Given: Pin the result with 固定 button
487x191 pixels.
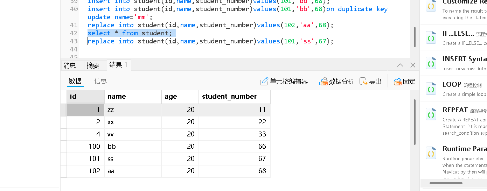Looking at the screenshot, I should [x=404, y=82].
